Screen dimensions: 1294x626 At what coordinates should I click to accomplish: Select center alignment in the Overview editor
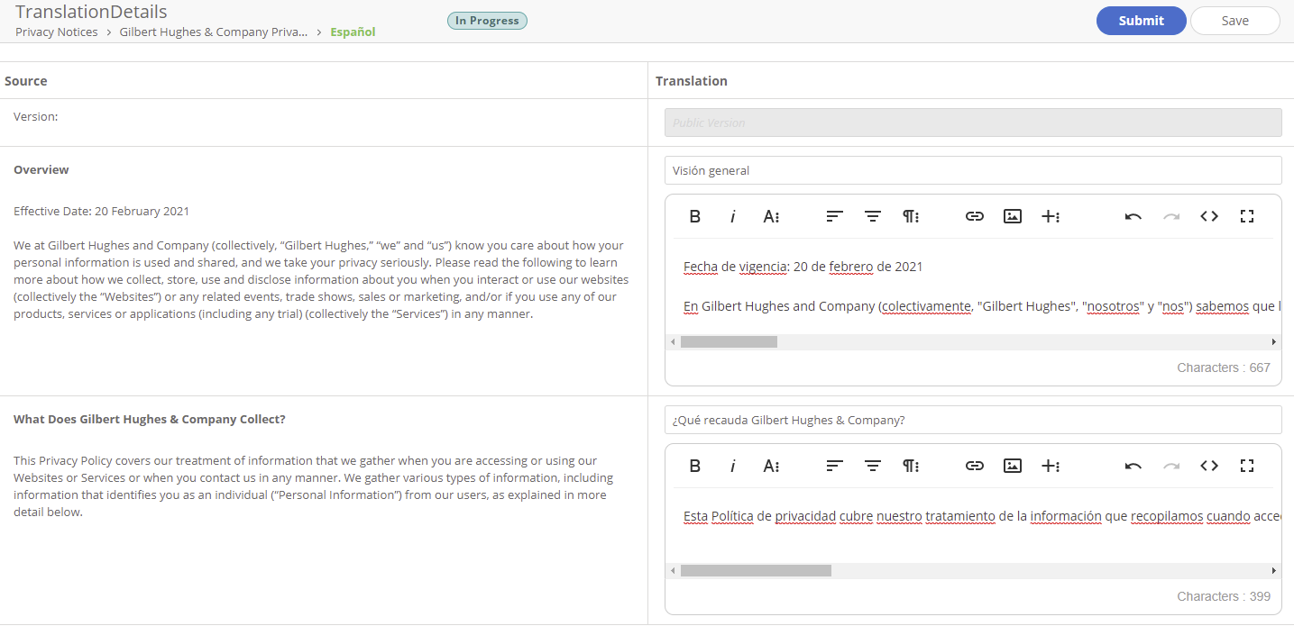point(872,216)
